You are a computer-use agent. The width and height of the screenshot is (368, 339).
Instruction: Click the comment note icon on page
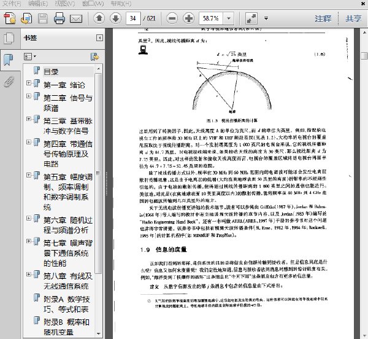point(143,50)
